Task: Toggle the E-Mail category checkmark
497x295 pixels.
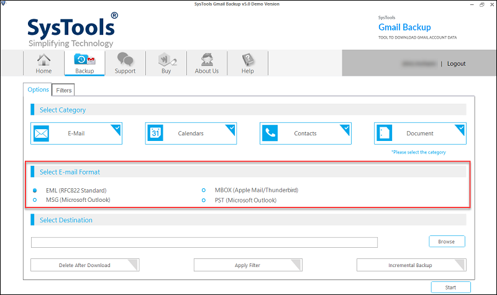Action: [117, 129]
